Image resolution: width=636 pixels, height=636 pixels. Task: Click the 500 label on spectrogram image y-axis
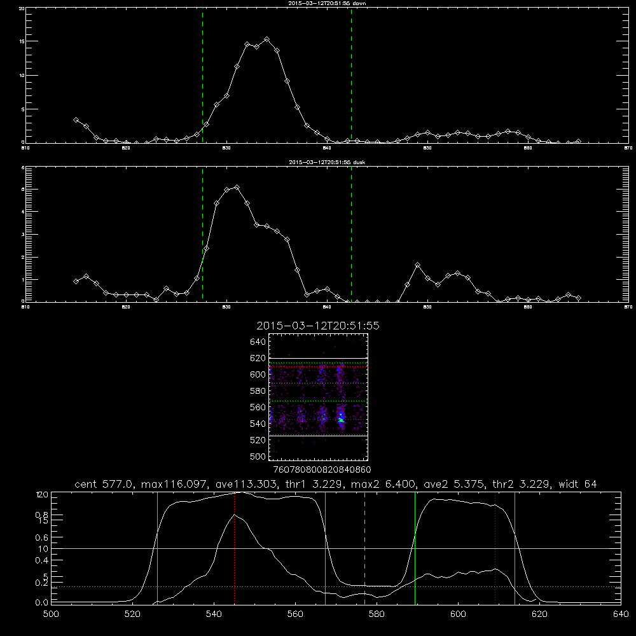tap(258, 456)
